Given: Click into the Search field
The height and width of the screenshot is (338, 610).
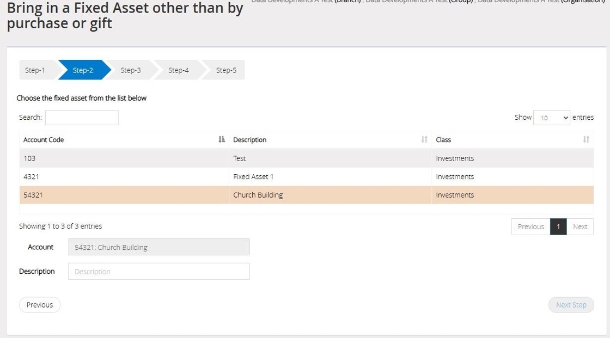Looking at the screenshot, I should (82, 118).
